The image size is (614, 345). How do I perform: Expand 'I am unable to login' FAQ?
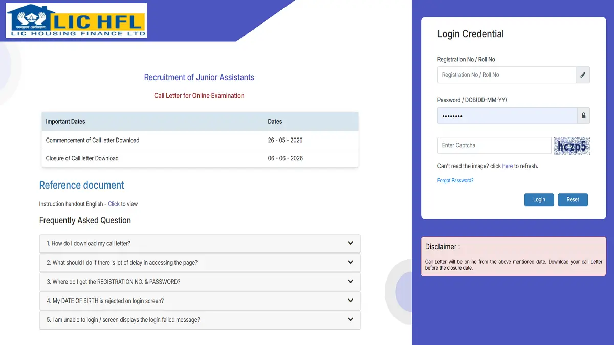click(x=200, y=320)
